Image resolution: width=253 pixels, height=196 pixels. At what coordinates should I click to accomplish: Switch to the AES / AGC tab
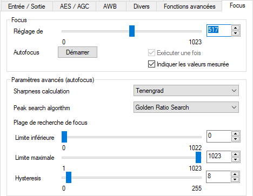[x=75, y=6]
